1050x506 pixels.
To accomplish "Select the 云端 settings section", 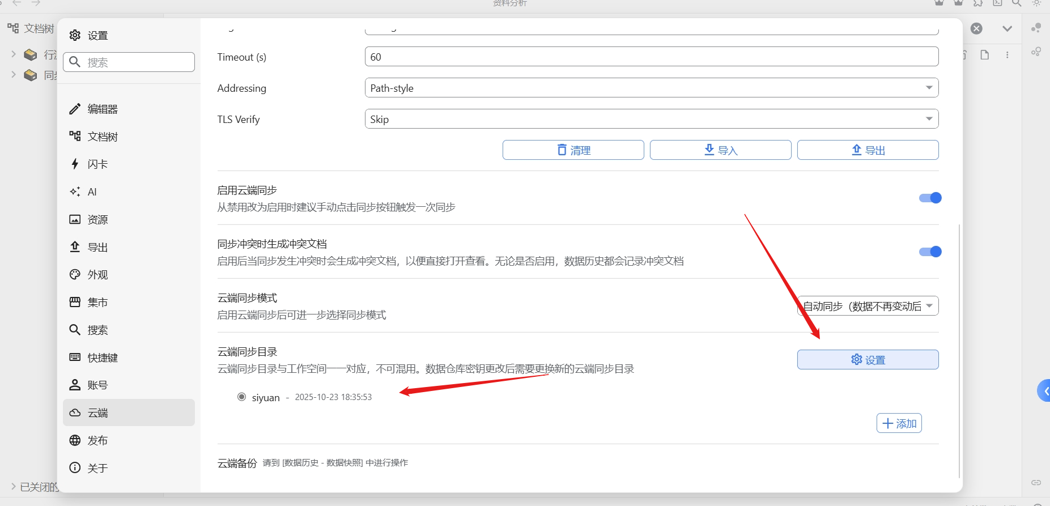I will [x=129, y=413].
